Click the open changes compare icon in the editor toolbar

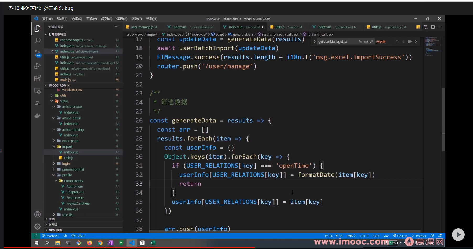pos(426,27)
